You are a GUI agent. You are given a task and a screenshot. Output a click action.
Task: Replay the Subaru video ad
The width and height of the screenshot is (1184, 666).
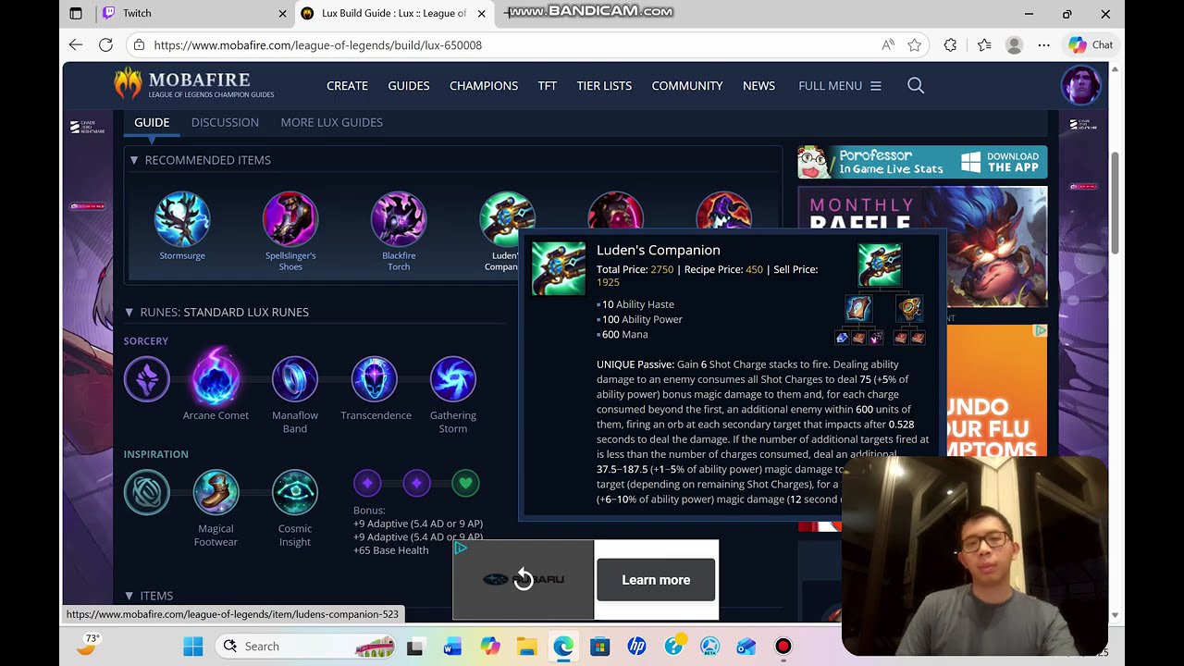click(524, 580)
